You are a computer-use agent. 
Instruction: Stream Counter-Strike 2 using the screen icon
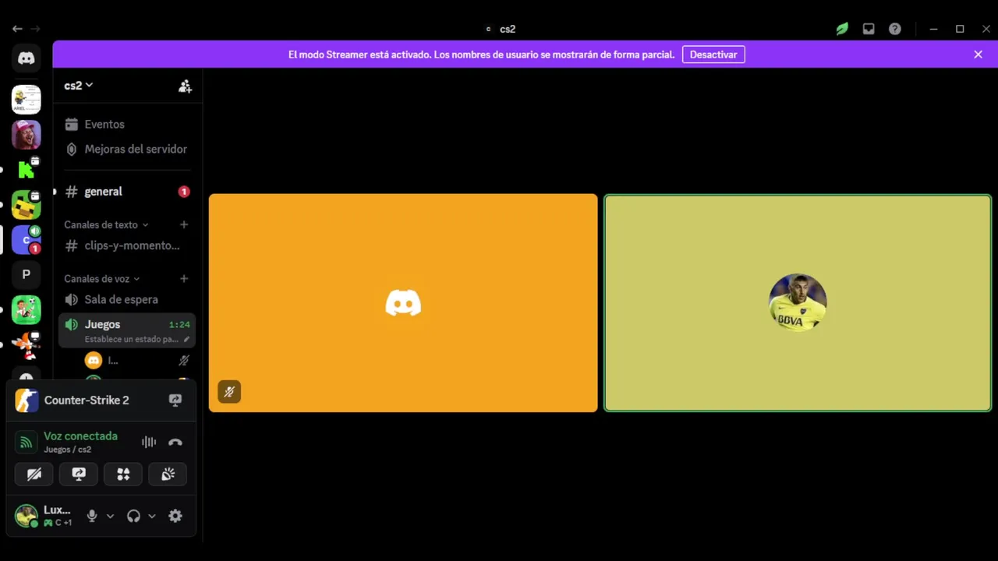tap(175, 400)
